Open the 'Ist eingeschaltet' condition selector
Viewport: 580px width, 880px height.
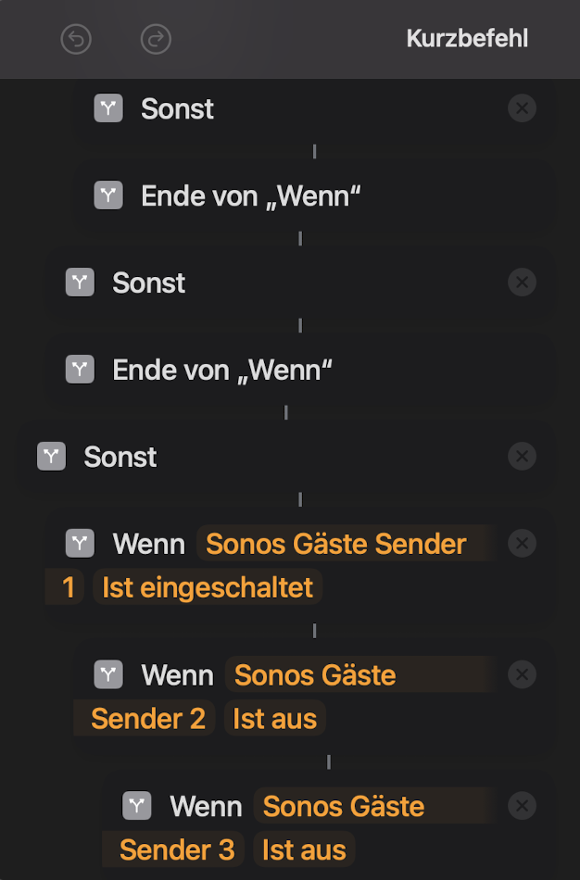[208, 587]
